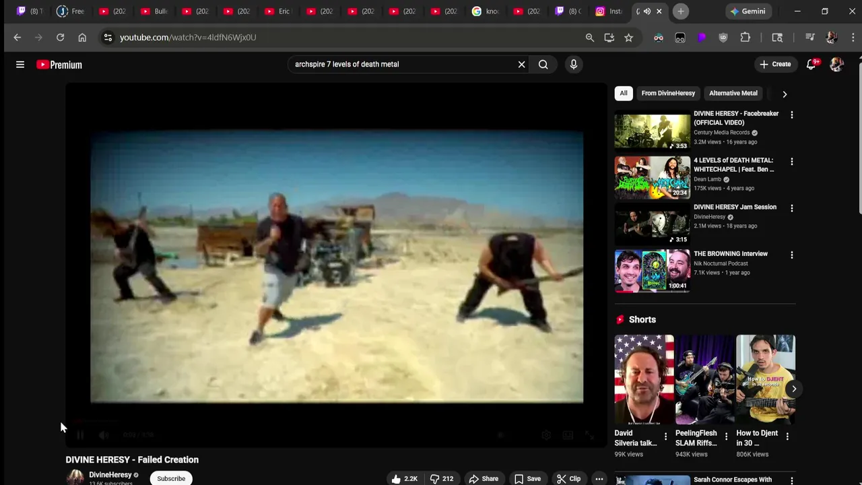Open options for How to Djent short

(x=787, y=437)
